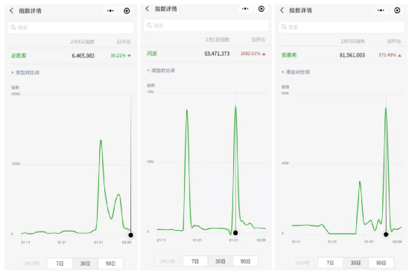This screenshot has height=274, width=412.
Task: Close mini program via target icon in 必胜客 panel
Action: coord(127,10)
